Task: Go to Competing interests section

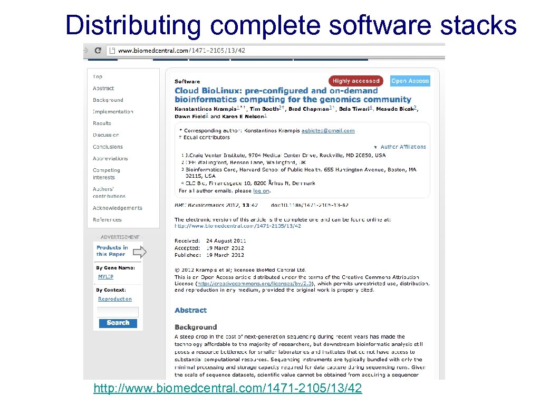Action: point(107,173)
